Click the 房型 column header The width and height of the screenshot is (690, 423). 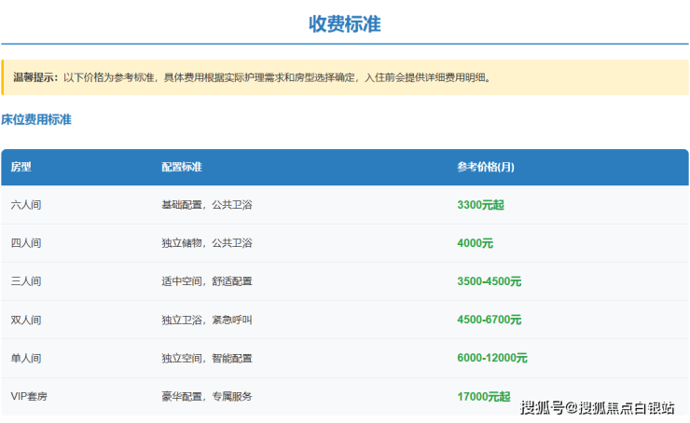pyautogui.click(x=21, y=168)
